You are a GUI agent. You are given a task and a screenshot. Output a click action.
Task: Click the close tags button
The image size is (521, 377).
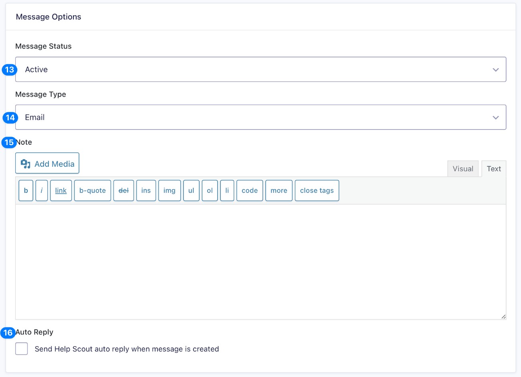click(317, 191)
